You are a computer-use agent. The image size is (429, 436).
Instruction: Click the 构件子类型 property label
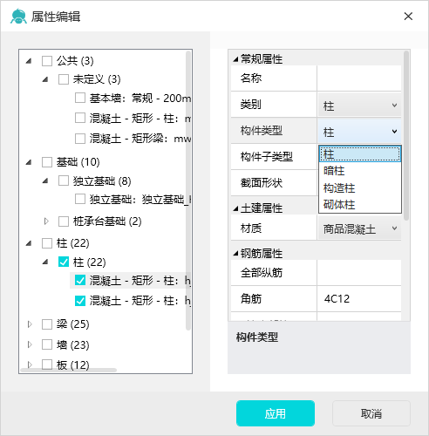tap(266, 157)
